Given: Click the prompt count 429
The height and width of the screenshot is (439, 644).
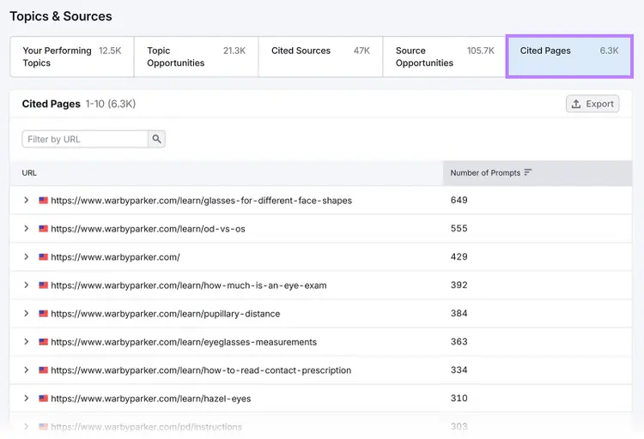Looking at the screenshot, I should pyautogui.click(x=459, y=257).
